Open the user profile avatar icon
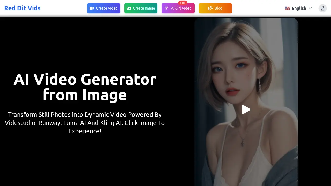Image resolution: width=331 pixels, height=186 pixels. 322,8
